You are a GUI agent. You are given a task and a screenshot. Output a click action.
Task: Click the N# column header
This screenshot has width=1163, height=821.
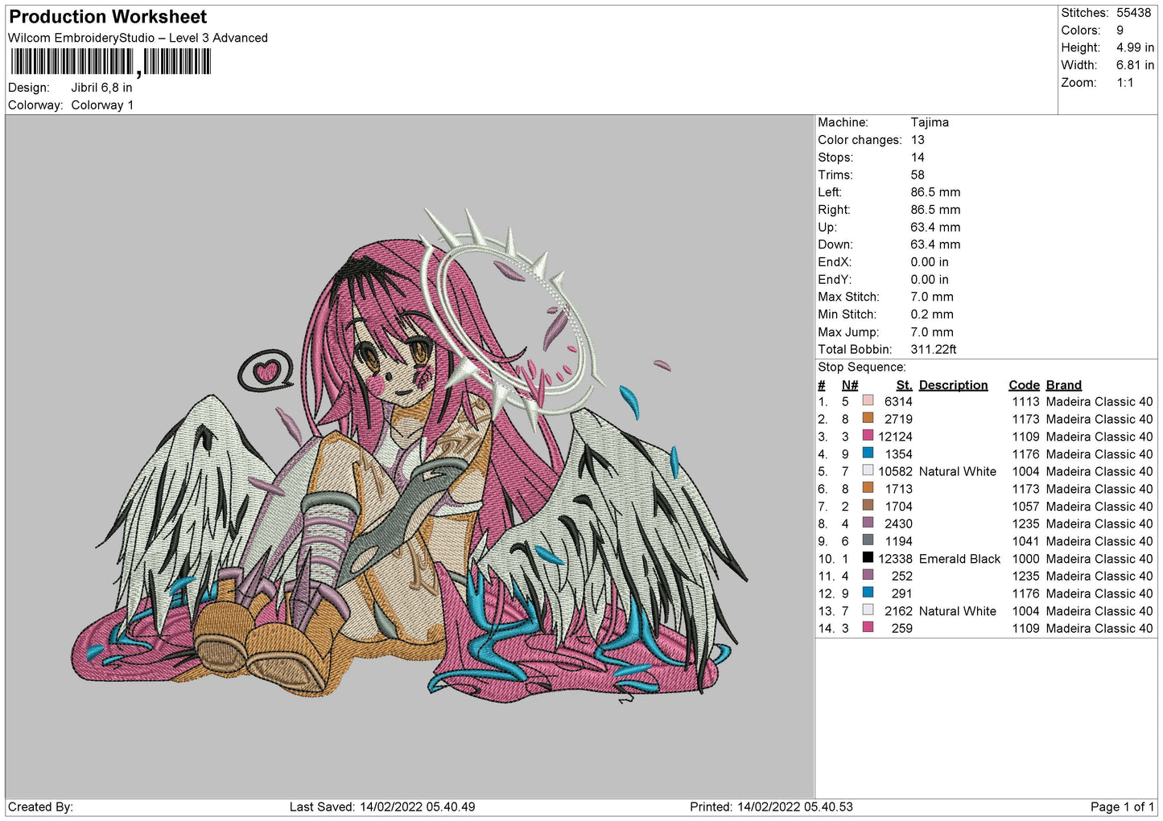[850, 385]
